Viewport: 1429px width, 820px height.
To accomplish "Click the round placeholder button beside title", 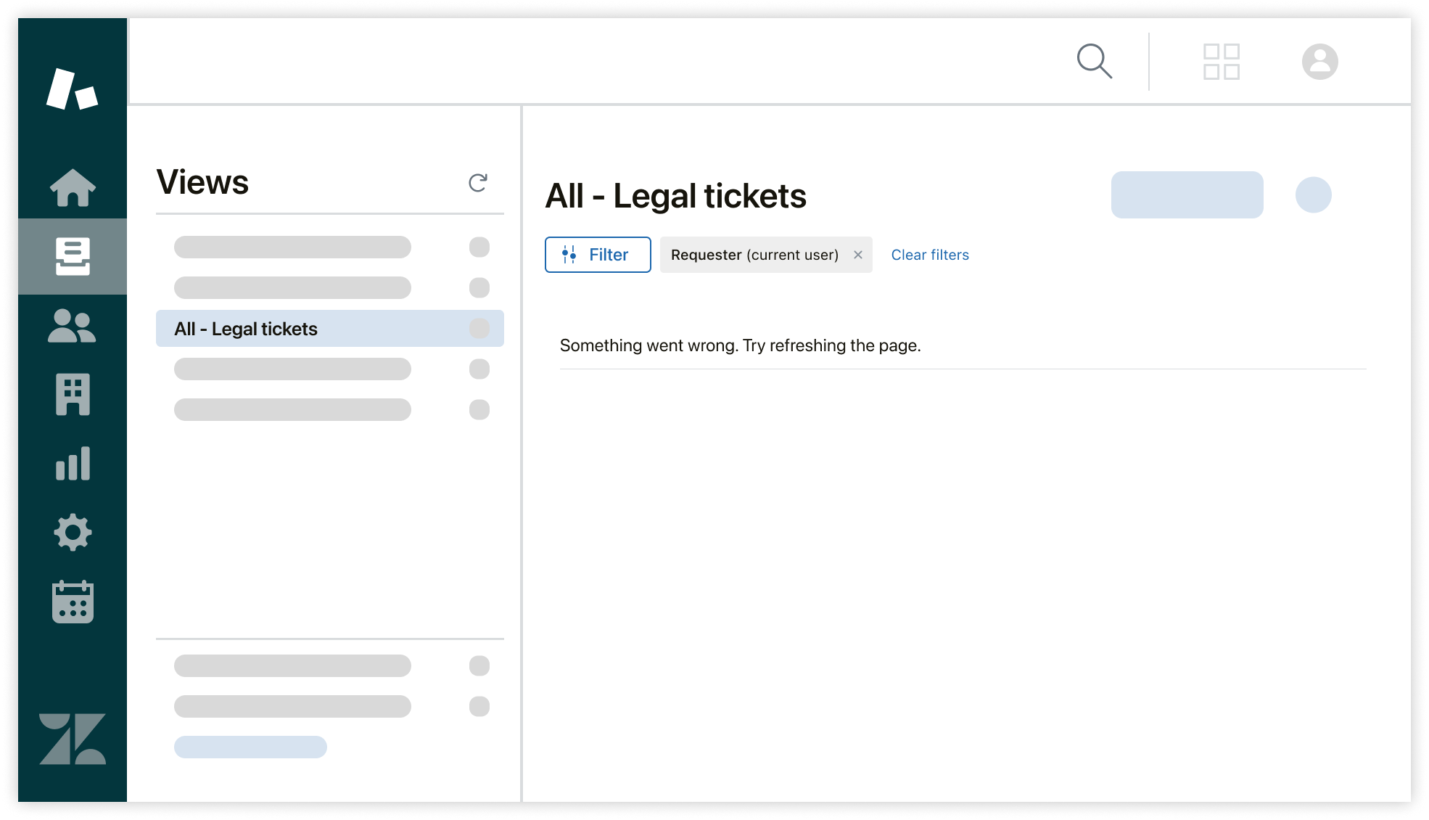I will pos(1313,194).
